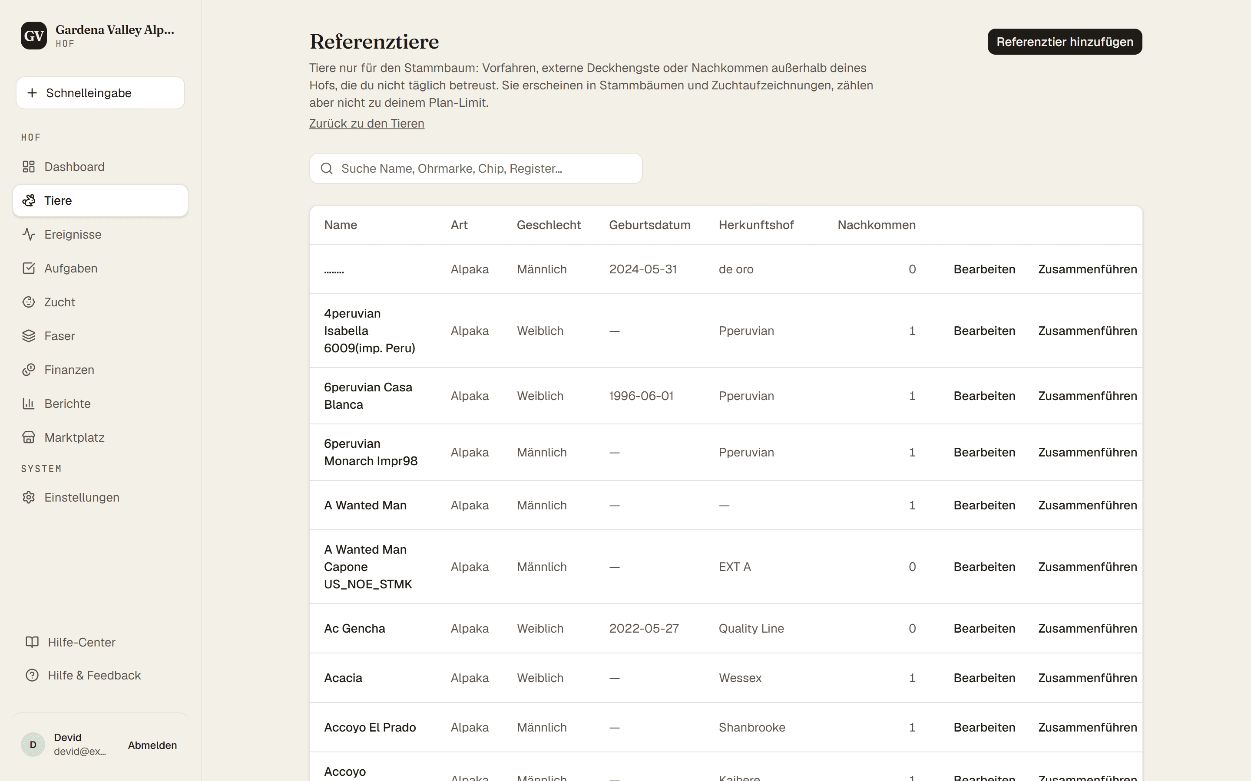Click the Zucht icon in sidebar
Image resolution: width=1251 pixels, height=781 pixels.
(28, 302)
